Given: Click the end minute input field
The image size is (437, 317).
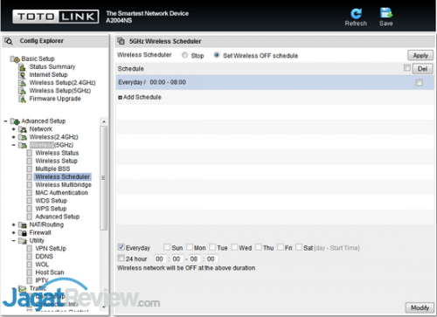Looking at the screenshot, I should tap(212, 258).
